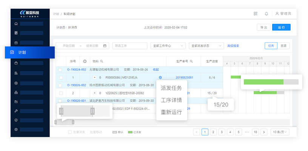
Task: Open order link O-190824-002
Action: [x=77, y=69]
